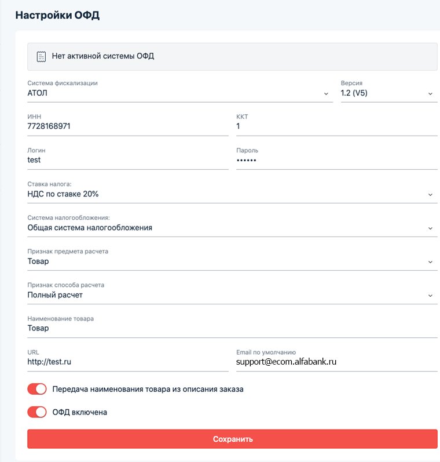Open the 'Система фискализации' АТОЛ dropdown
Viewport: 440px width, 462px height.
click(x=180, y=93)
